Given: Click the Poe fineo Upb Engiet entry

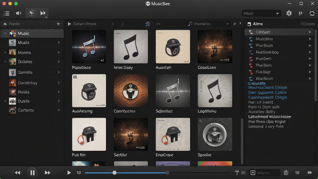Looking at the screenshot, I should pos(267,122).
